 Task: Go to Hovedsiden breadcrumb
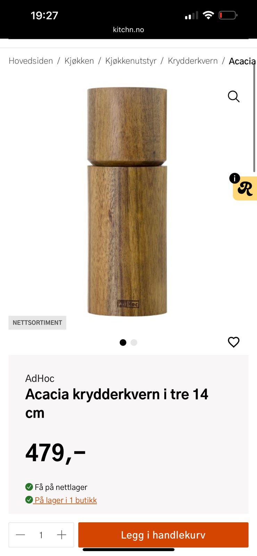[31, 61]
